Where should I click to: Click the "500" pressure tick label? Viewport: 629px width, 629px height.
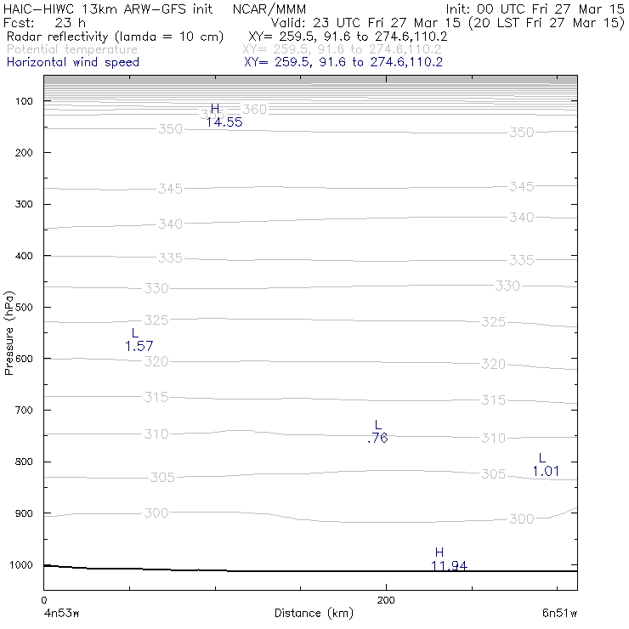pos(24,307)
